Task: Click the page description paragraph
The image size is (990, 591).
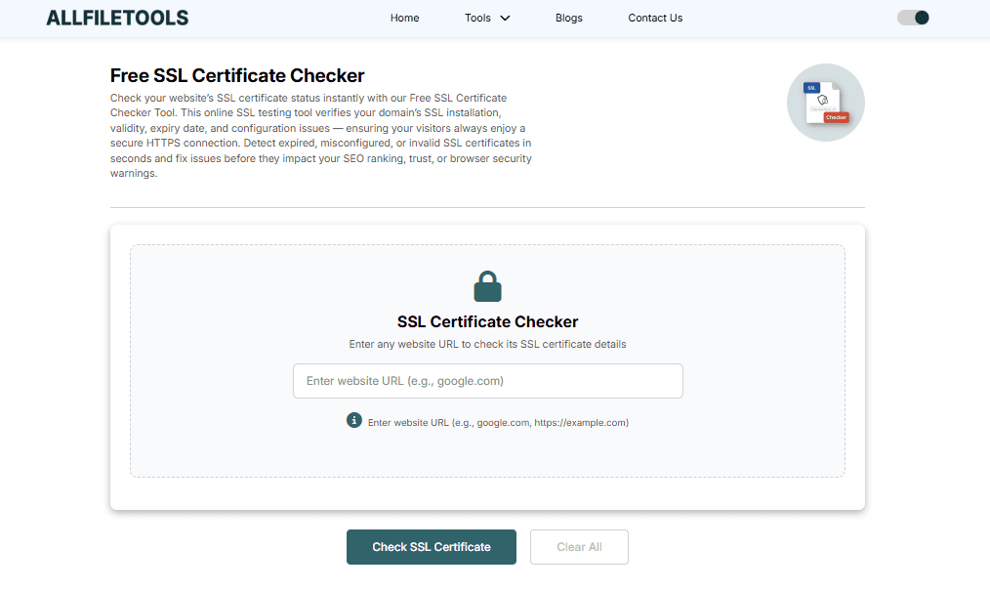Action: (320, 136)
